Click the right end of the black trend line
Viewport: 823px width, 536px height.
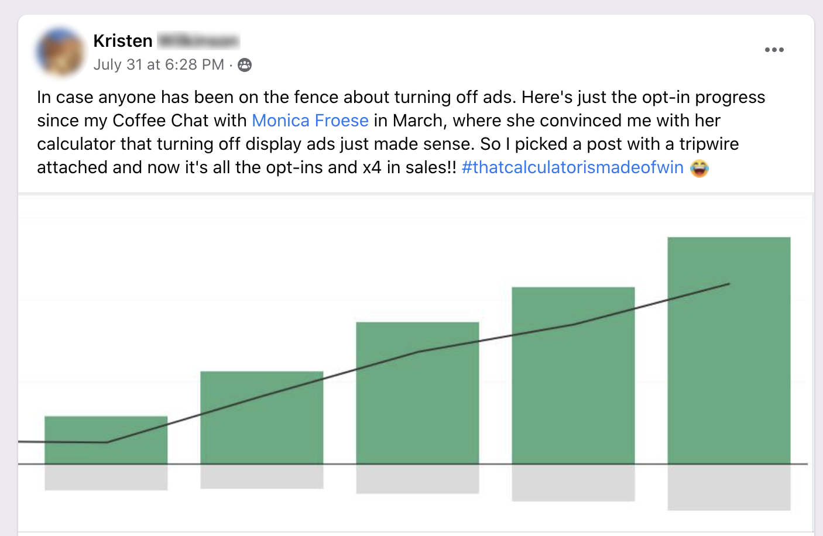[x=728, y=284]
